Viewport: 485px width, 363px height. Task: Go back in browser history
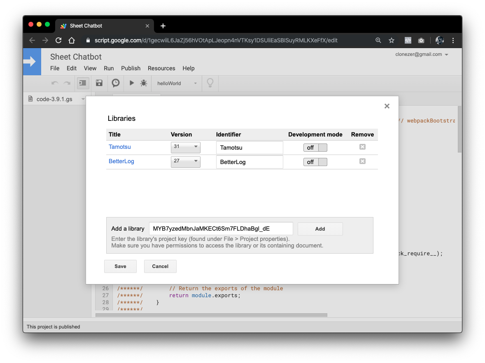(x=32, y=40)
